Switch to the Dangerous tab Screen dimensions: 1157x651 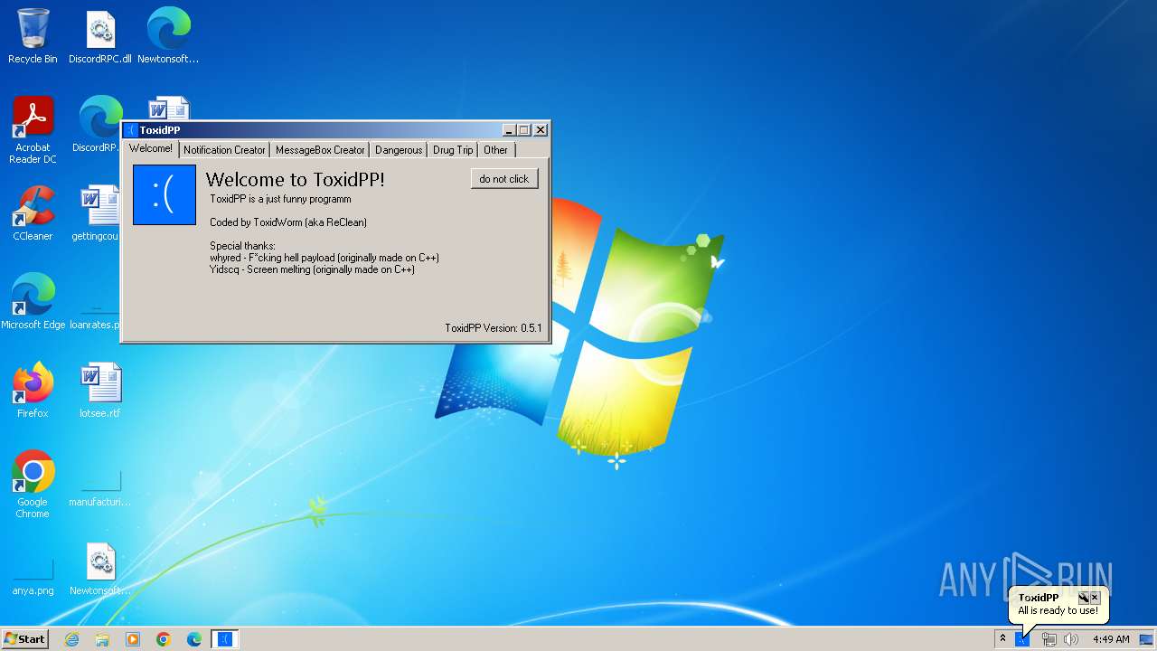(399, 150)
